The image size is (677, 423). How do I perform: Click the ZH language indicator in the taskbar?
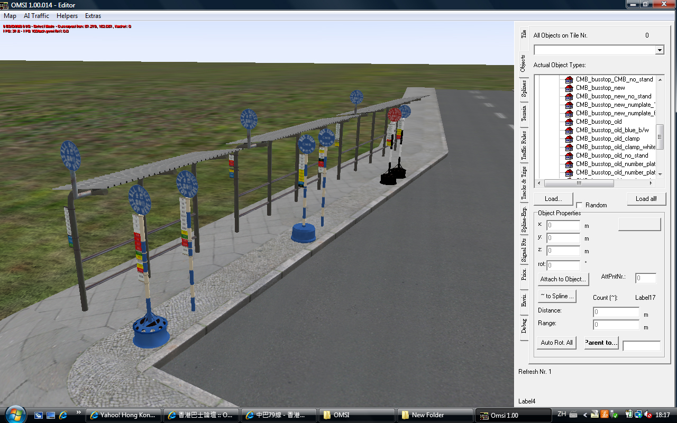562,415
